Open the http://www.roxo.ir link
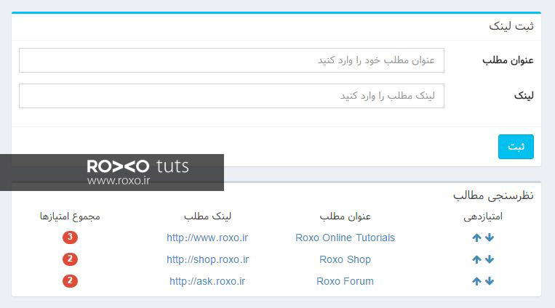The width and height of the screenshot is (555, 308). 207,238
